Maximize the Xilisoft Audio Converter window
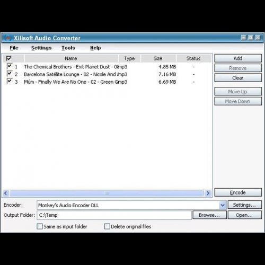 tap(251, 38)
